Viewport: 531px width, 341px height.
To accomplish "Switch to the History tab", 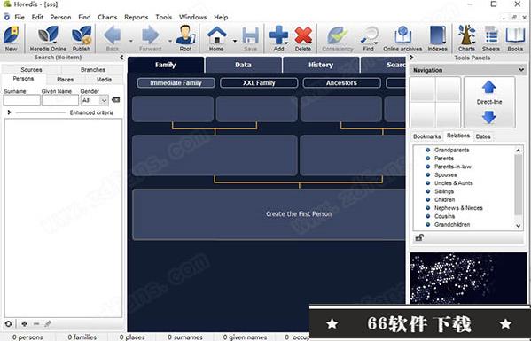I will click(321, 65).
